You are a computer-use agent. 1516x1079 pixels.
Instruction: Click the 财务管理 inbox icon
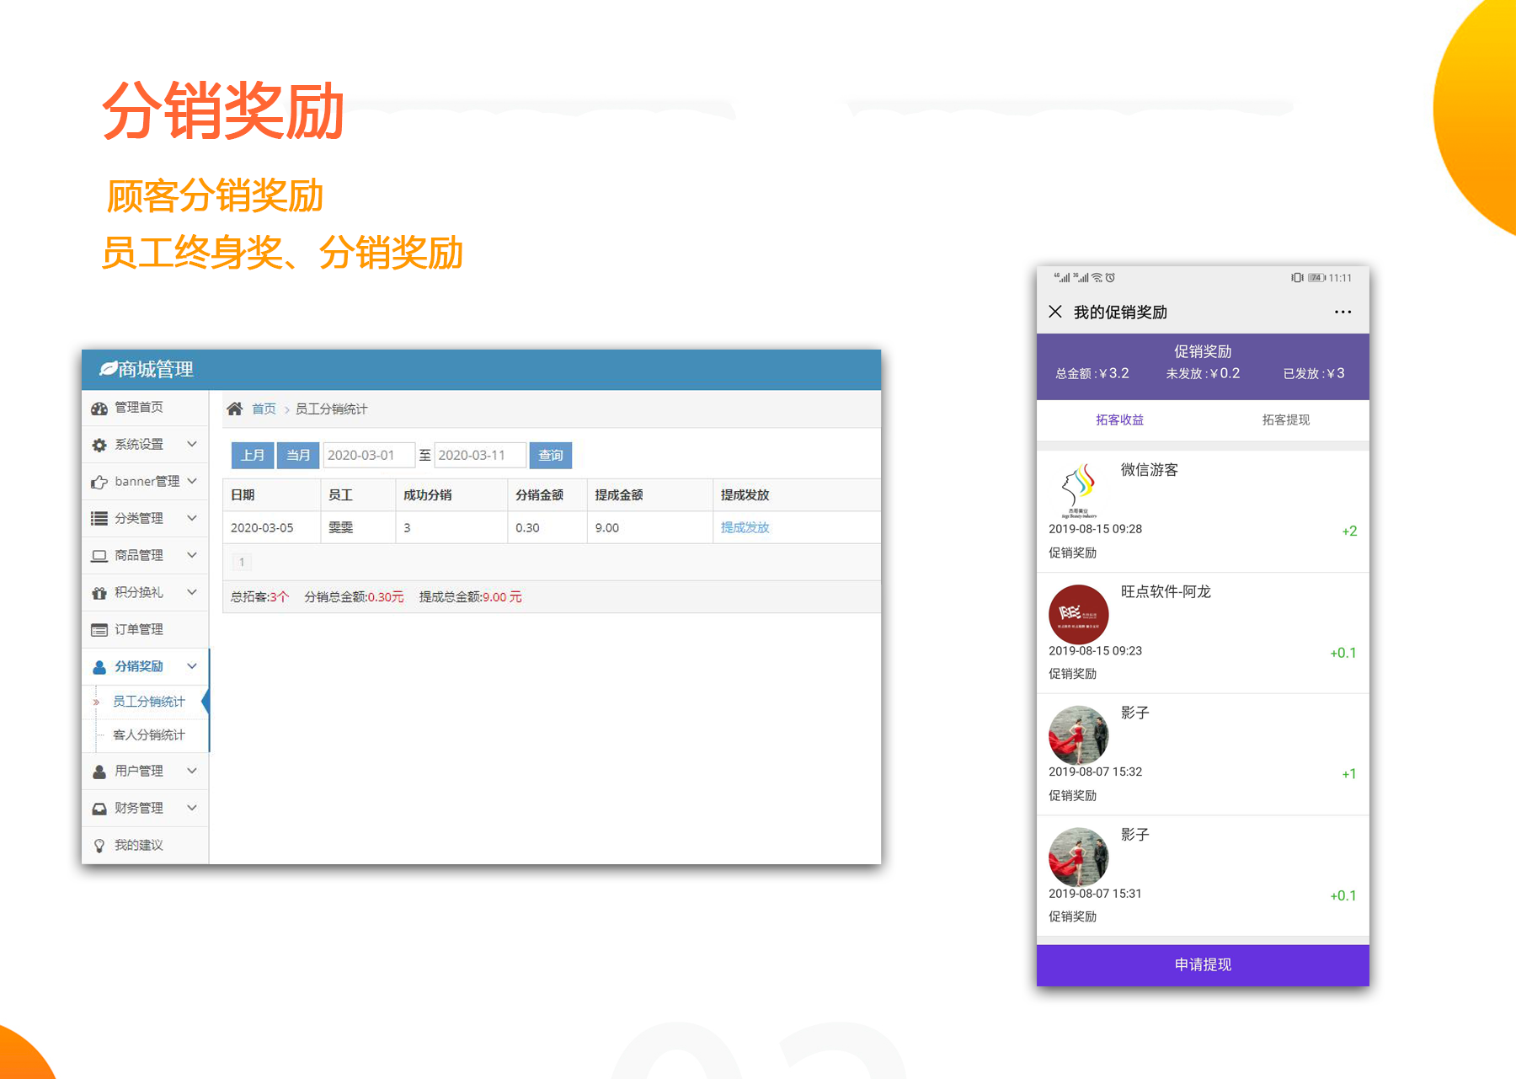tap(99, 809)
